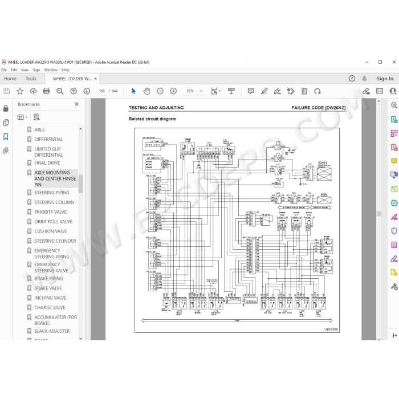Choose the Selection arrow tool
This screenshot has width=399, height=399.
point(133,91)
